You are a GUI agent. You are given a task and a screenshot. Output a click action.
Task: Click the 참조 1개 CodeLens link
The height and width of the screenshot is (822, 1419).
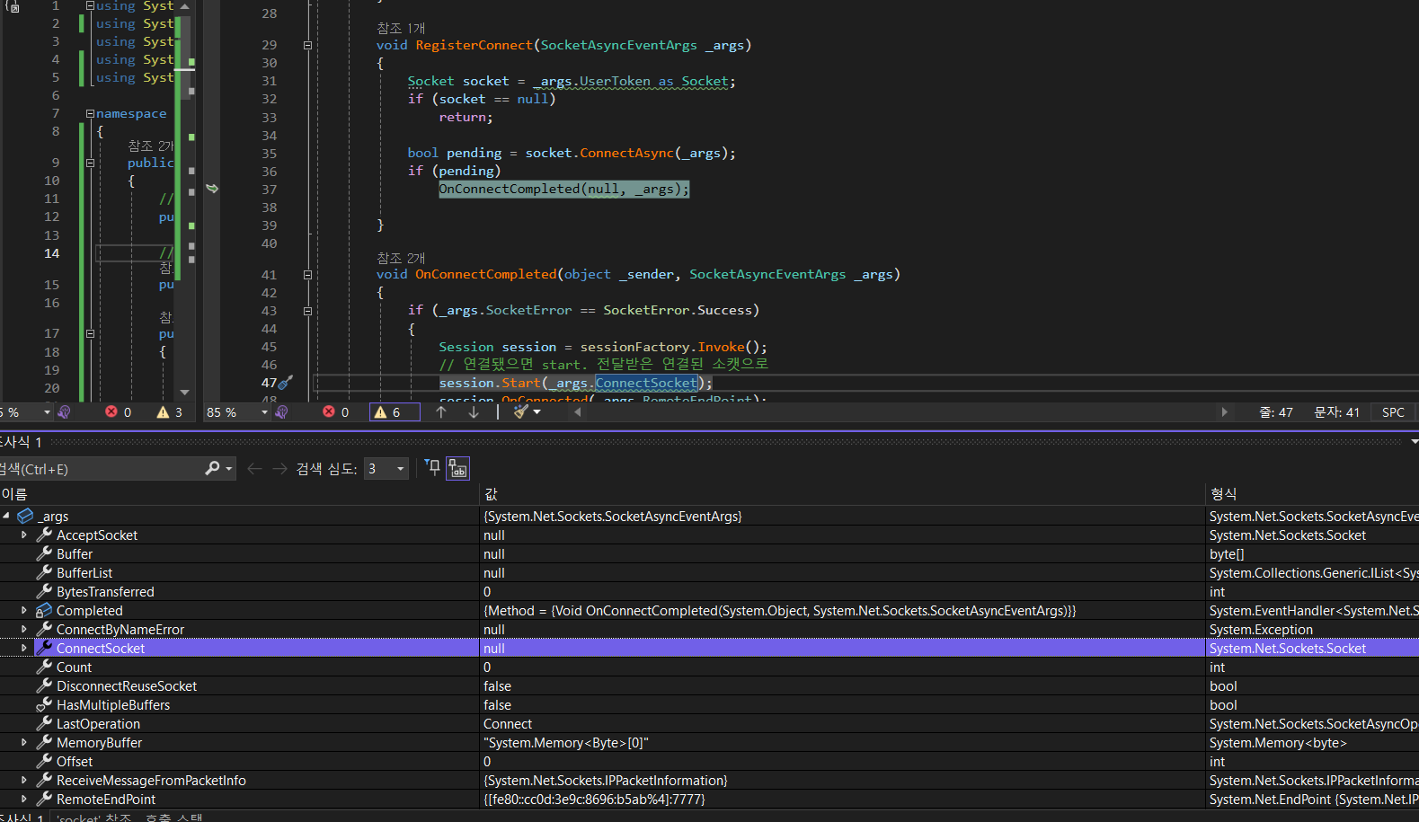coord(401,29)
